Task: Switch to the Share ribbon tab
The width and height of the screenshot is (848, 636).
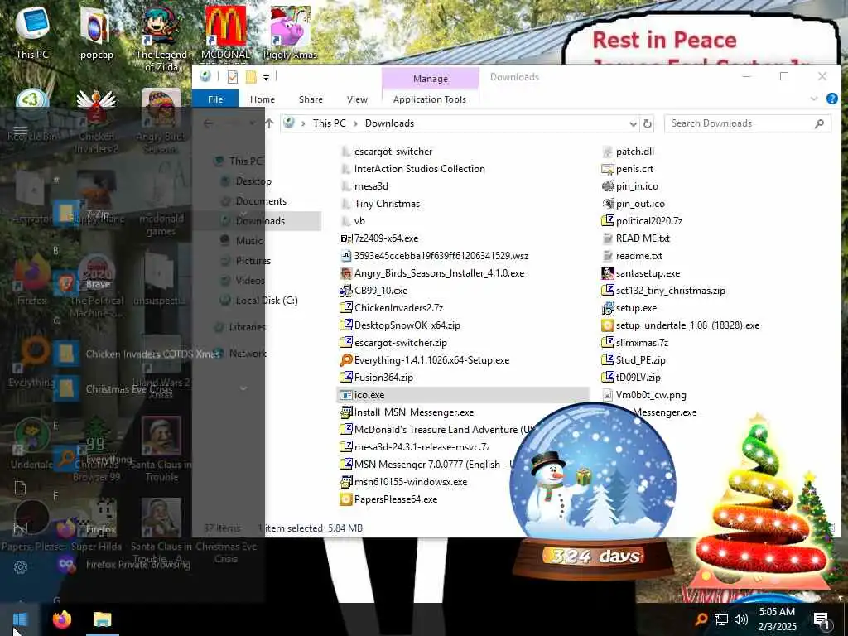Action: (x=311, y=99)
